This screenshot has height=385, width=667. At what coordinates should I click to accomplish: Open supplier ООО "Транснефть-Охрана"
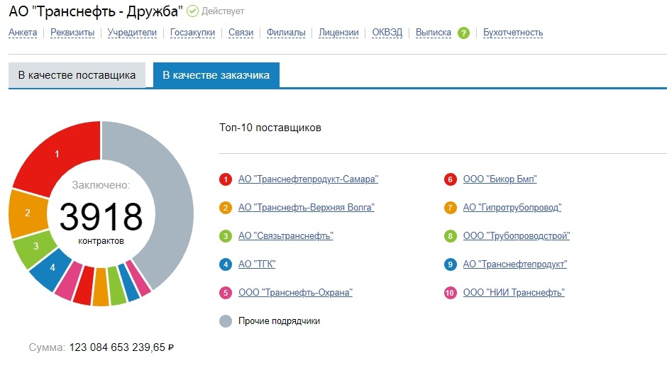[x=296, y=292]
